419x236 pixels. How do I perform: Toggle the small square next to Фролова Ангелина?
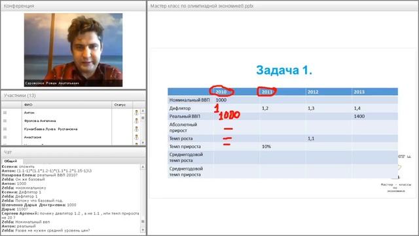tap(5, 121)
